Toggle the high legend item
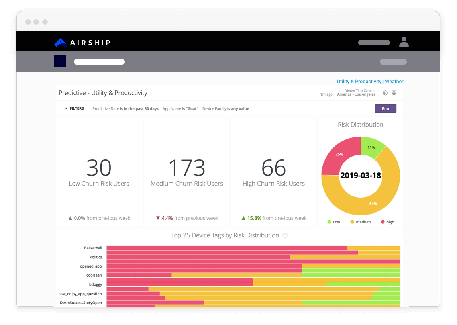457x325 pixels. (387, 222)
